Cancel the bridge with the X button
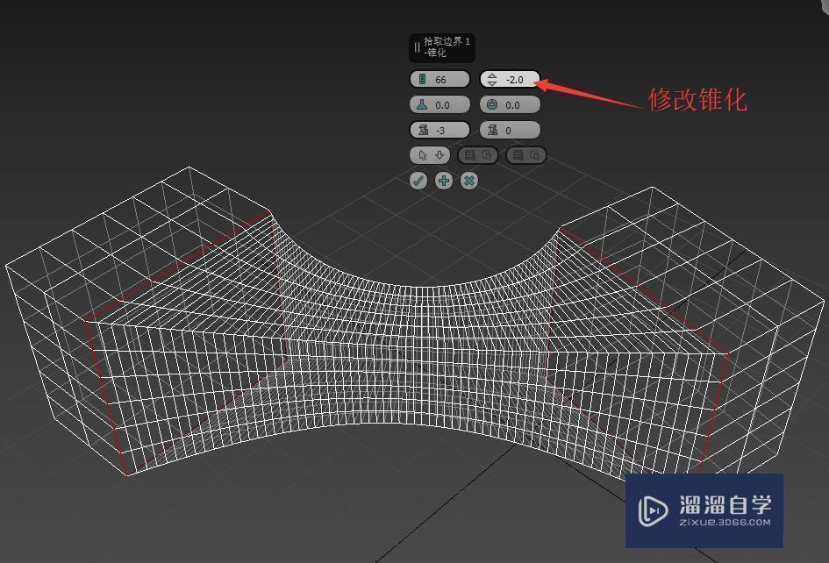 [469, 181]
